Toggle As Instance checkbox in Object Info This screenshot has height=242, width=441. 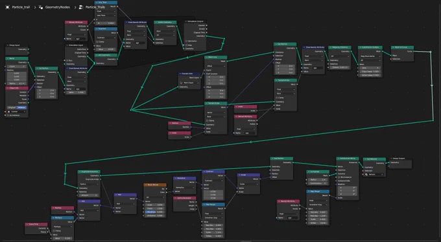pos(8,115)
